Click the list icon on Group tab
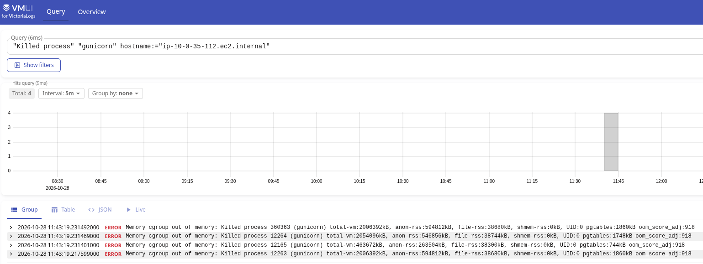The image size is (703, 264). pos(14,210)
